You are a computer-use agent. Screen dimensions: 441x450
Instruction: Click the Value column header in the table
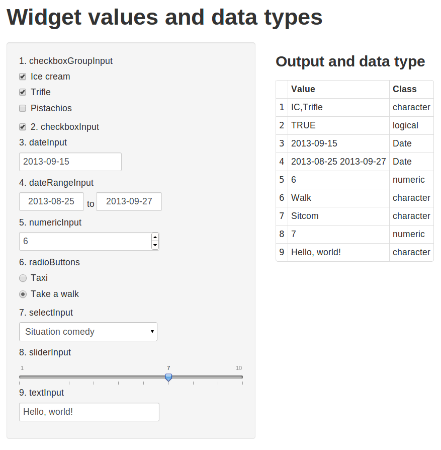pyautogui.click(x=303, y=89)
